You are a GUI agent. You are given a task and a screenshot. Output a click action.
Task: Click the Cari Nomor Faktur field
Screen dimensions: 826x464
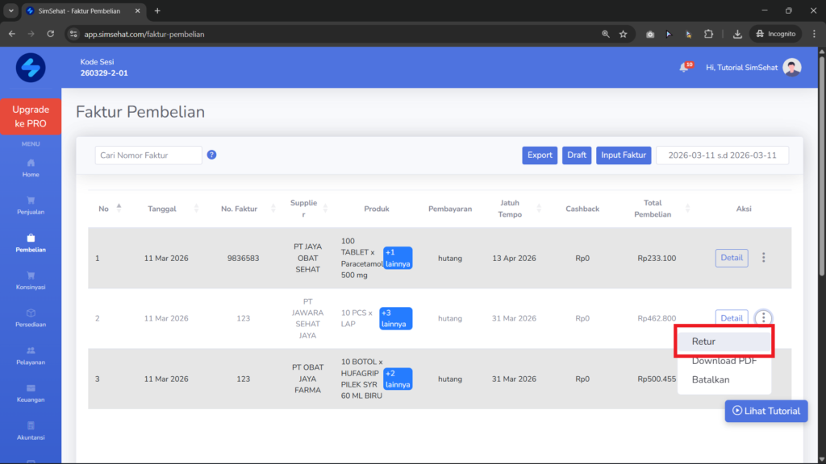click(x=148, y=155)
